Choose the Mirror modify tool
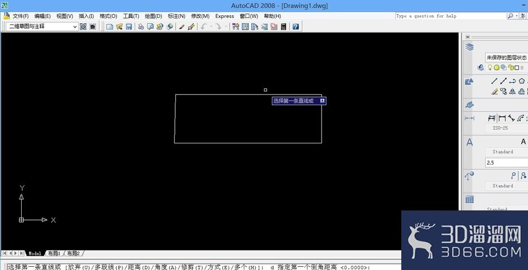The height and width of the screenshot is (270, 528). click(513, 91)
